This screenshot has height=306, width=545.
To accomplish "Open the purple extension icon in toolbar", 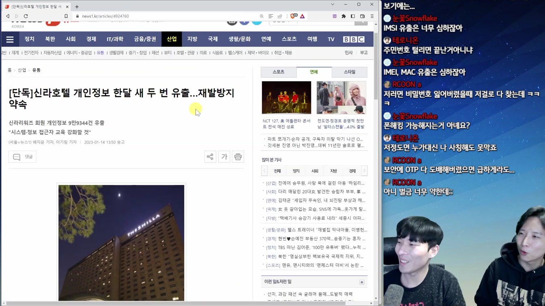I will coord(335,16).
